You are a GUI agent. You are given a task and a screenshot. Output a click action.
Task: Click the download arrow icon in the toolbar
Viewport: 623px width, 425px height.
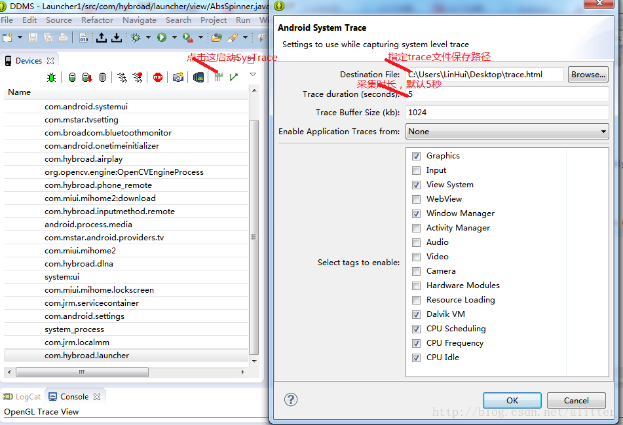117,38
